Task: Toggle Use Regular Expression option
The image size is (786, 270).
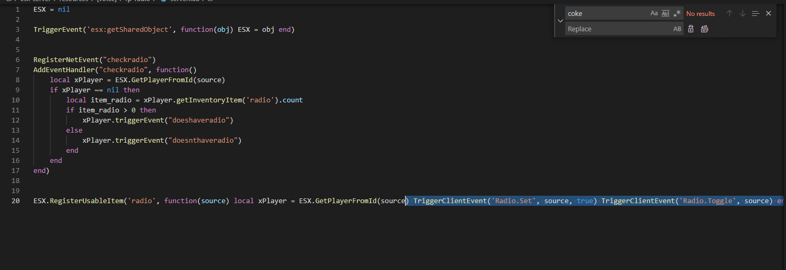Action: tap(677, 13)
